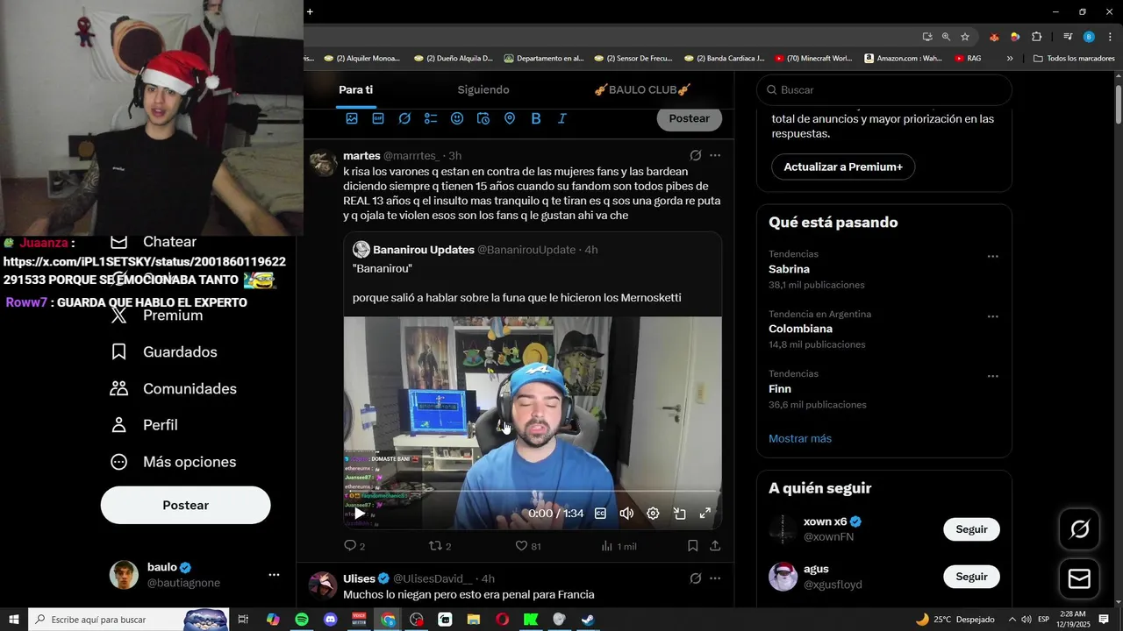Play the Bananirou video

(x=359, y=514)
